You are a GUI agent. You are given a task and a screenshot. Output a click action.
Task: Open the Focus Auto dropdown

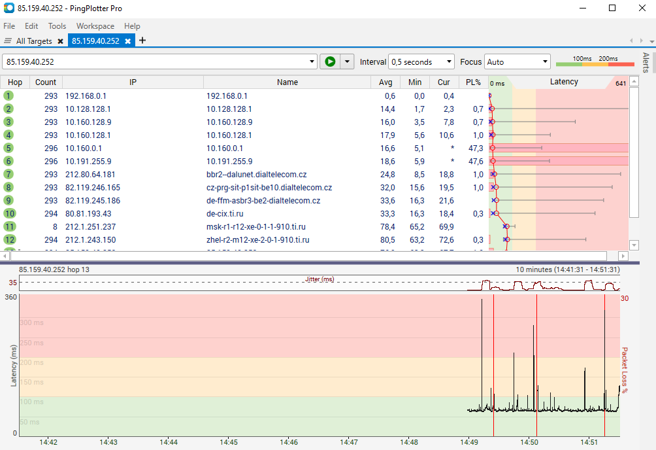[517, 62]
